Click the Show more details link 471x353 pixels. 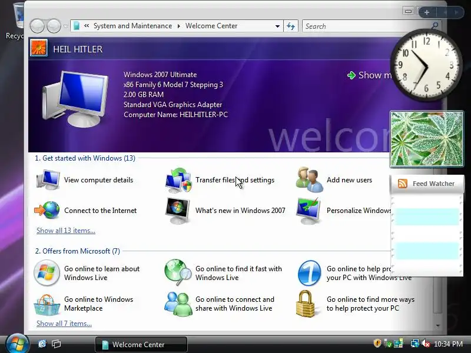pos(370,75)
